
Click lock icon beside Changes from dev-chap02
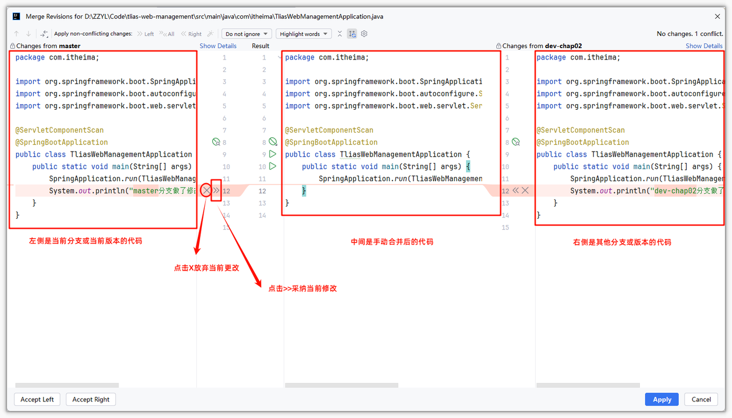coord(499,46)
